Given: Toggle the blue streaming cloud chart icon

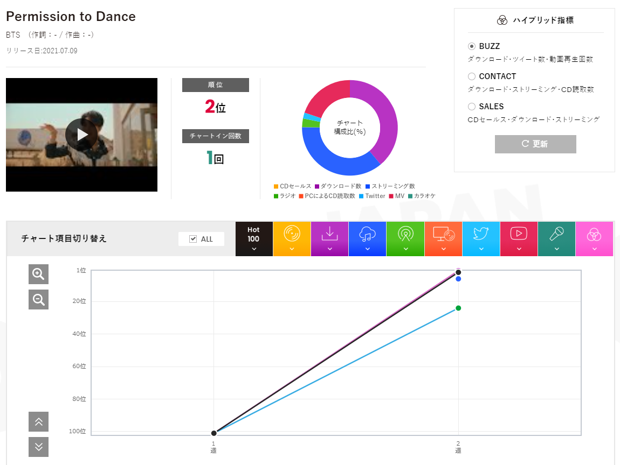Looking at the screenshot, I should [367, 234].
